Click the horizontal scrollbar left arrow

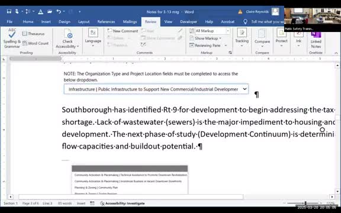tap(11, 197)
